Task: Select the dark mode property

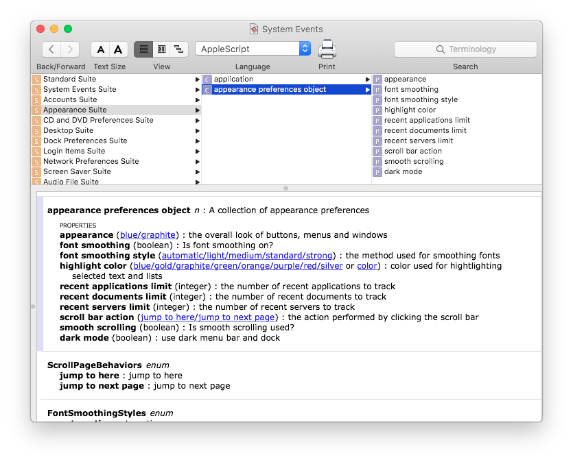Action: tap(457, 171)
